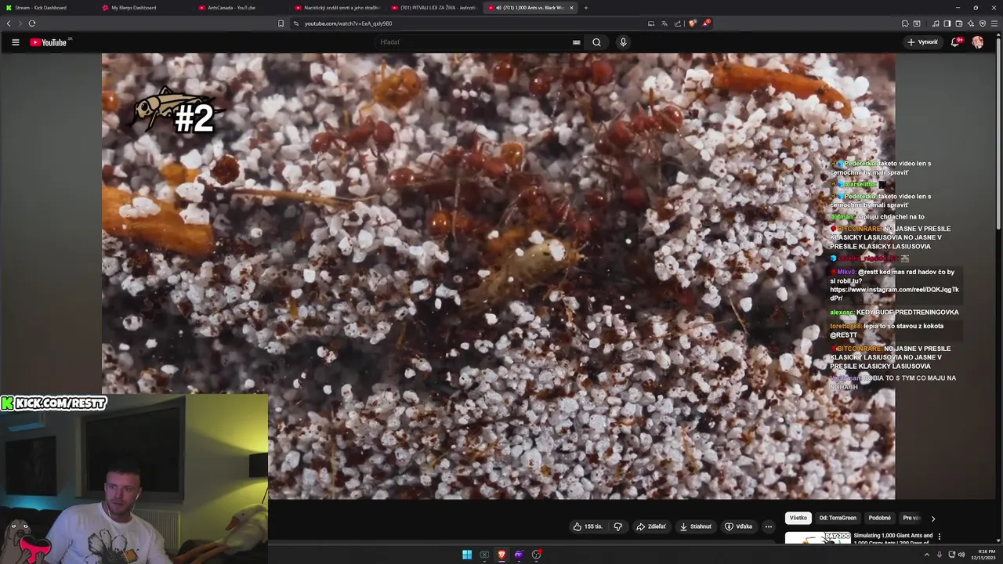Open more actions (three dots) under the video
The width and height of the screenshot is (1003, 564).
(768, 526)
